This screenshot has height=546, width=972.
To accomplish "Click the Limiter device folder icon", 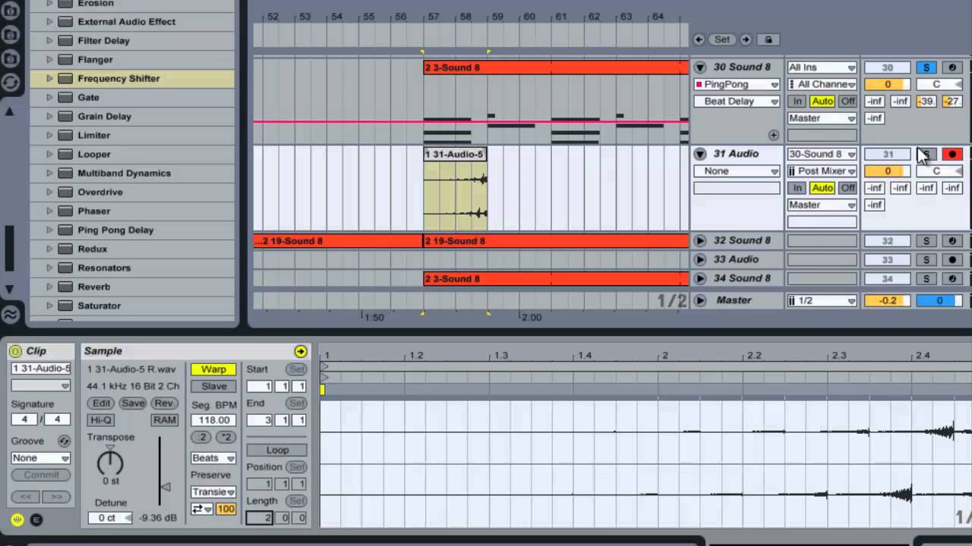I will pyautogui.click(x=65, y=135).
